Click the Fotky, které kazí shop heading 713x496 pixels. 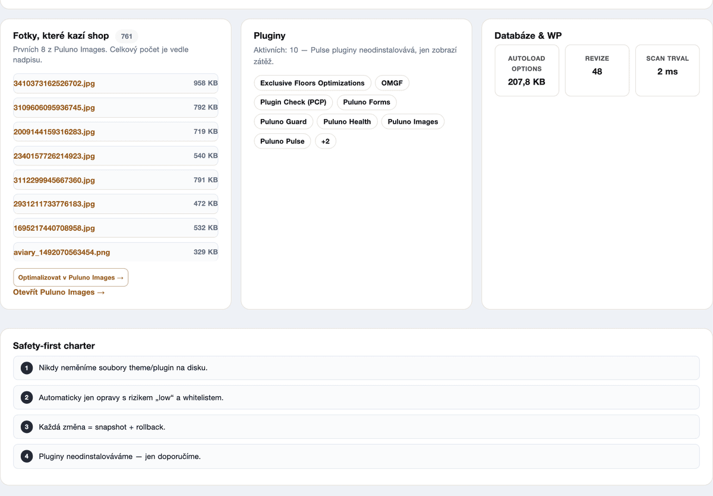(x=61, y=36)
